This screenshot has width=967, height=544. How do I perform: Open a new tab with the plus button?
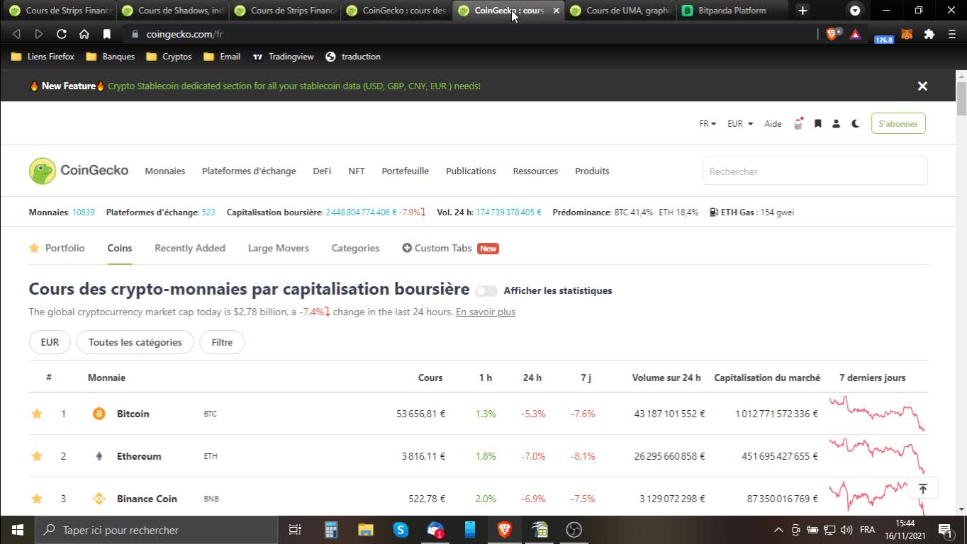pos(803,11)
